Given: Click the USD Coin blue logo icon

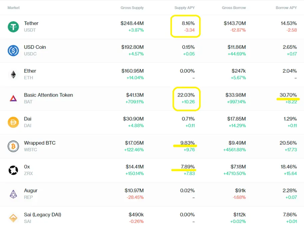Looking at the screenshot, I should pyautogui.click(x=13, y=51).
